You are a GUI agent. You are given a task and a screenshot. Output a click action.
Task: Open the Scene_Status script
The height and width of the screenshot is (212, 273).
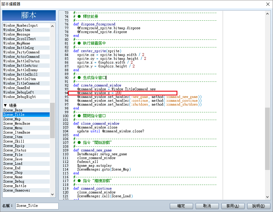coord(26,150)
